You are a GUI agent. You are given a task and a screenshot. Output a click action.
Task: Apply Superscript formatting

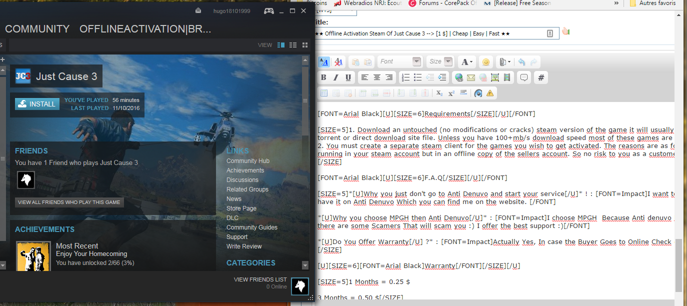click(451, 93)
